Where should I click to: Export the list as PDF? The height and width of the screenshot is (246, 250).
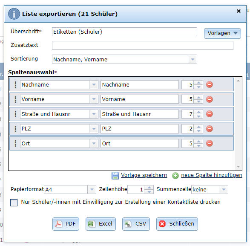66,224
